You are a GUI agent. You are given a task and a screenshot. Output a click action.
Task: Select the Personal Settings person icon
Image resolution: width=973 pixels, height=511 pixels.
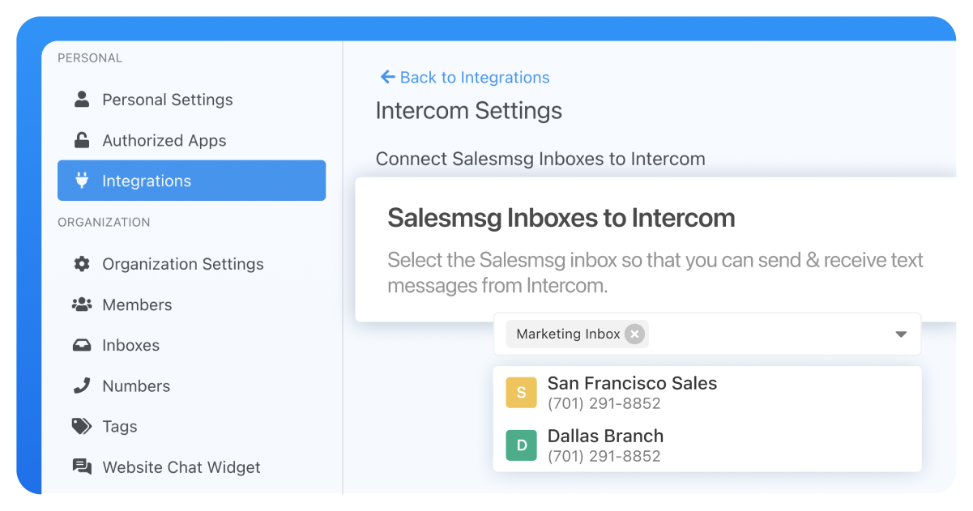82,99
